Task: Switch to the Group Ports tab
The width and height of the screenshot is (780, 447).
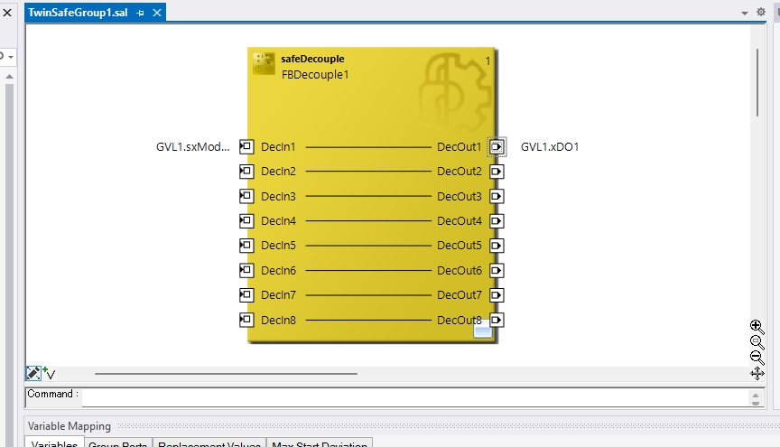Action: (118, 443)
